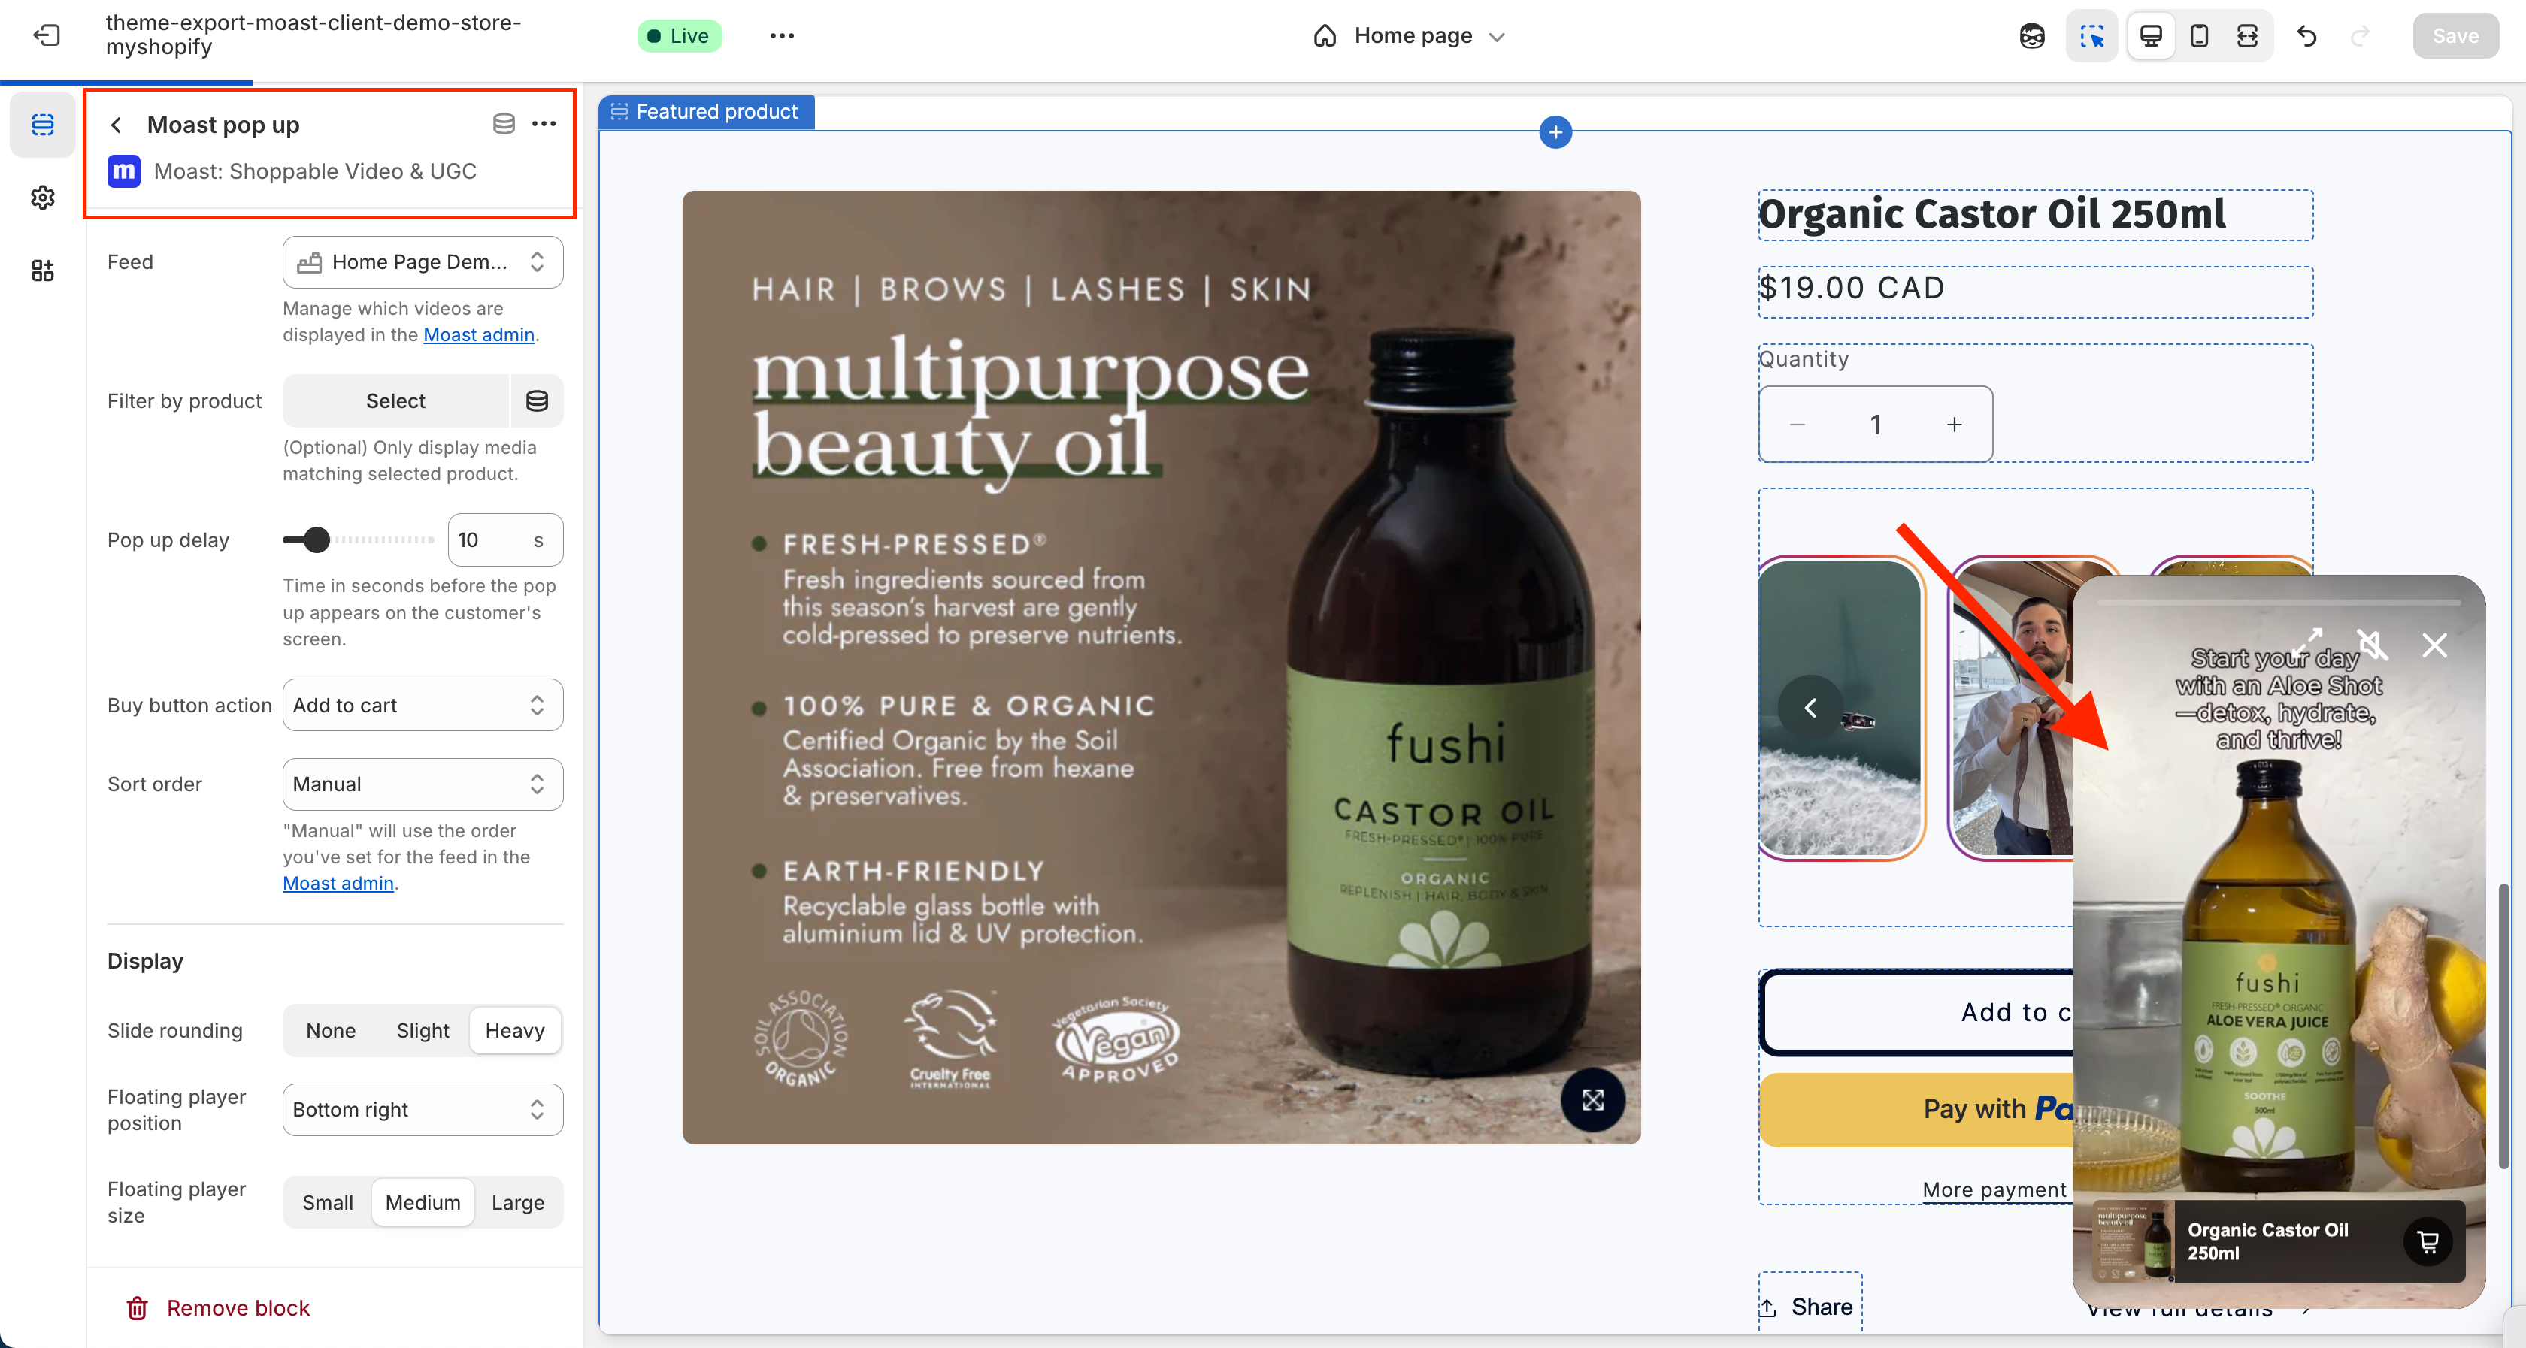Click the Save button

tap(2455, 36)
